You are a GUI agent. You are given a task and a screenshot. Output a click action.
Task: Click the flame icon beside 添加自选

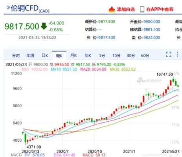112,9
